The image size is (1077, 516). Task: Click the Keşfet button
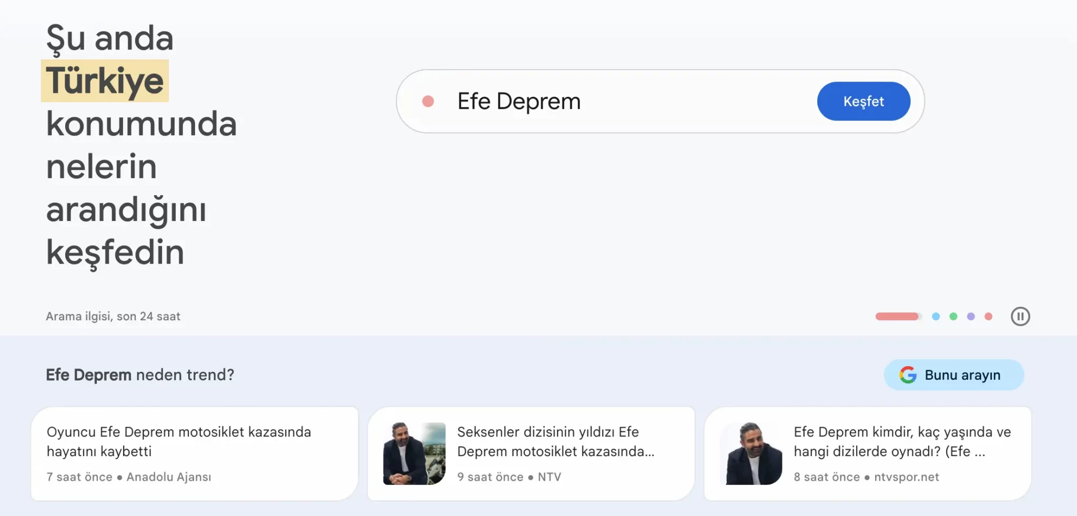click(863, 101)
